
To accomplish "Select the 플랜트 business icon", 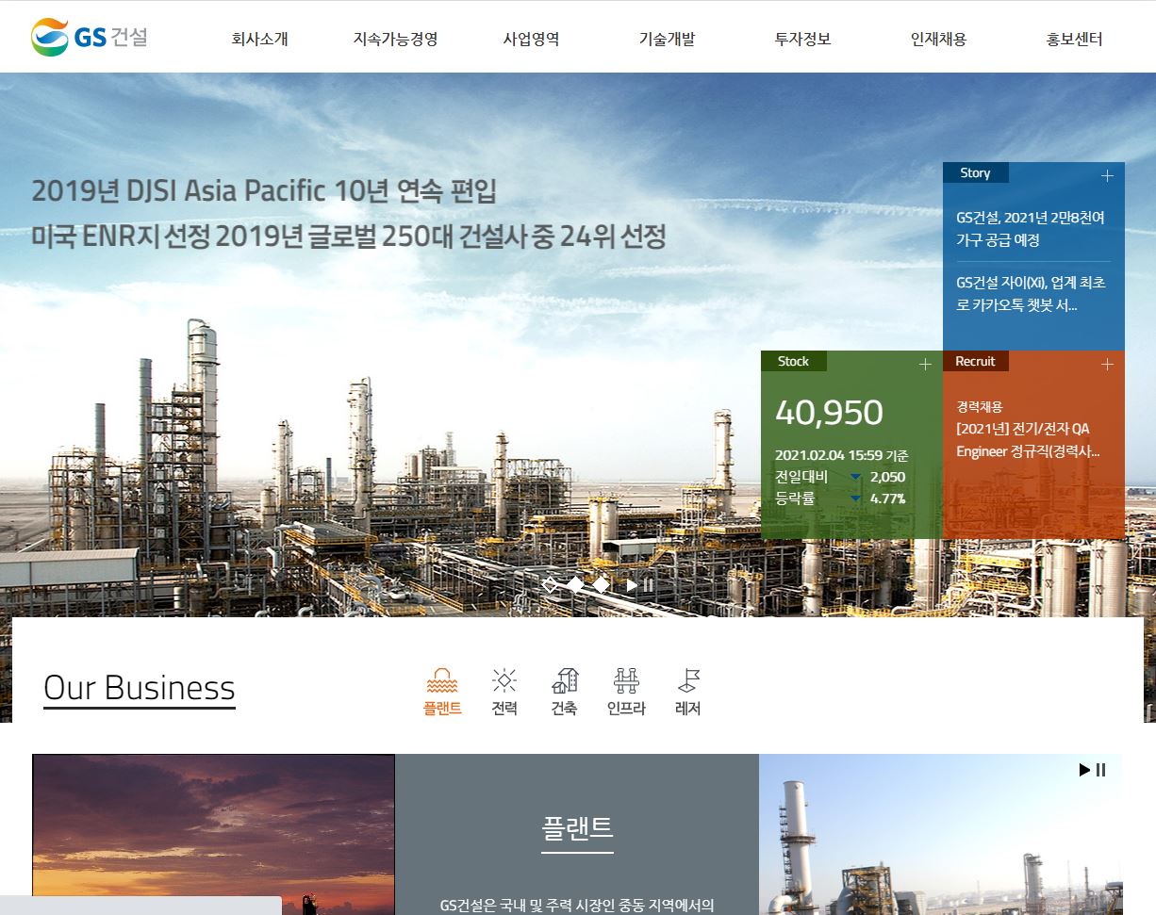I will [x=442, y=693].
